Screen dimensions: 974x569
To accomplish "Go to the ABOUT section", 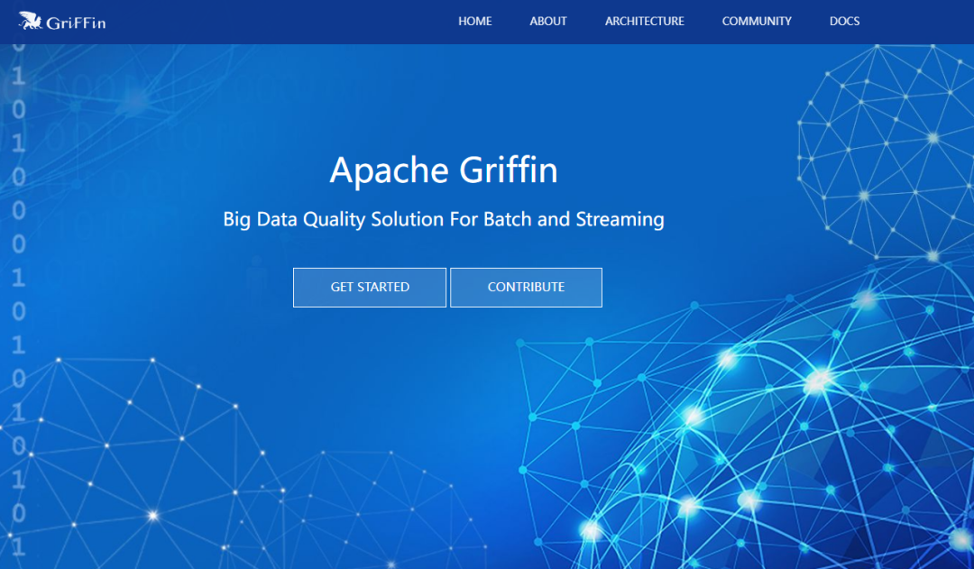I will (548, 21).
